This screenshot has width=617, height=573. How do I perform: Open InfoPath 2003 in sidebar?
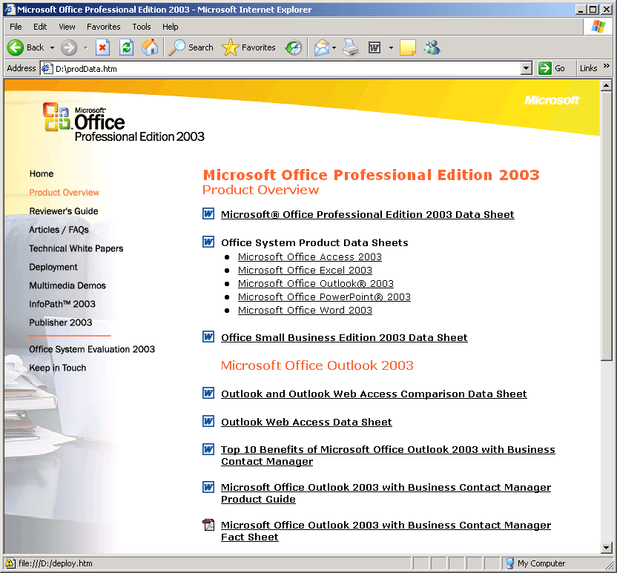pos(62,304)
